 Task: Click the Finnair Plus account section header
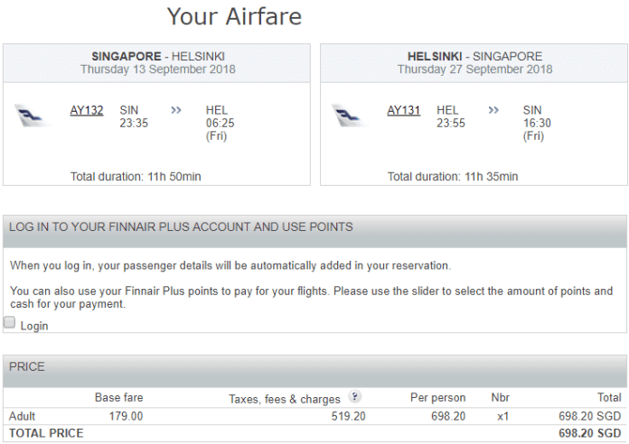tap(314, 231)
